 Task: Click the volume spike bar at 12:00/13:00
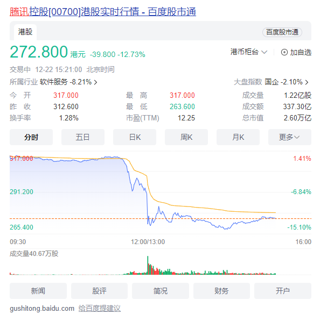point(148,266)
